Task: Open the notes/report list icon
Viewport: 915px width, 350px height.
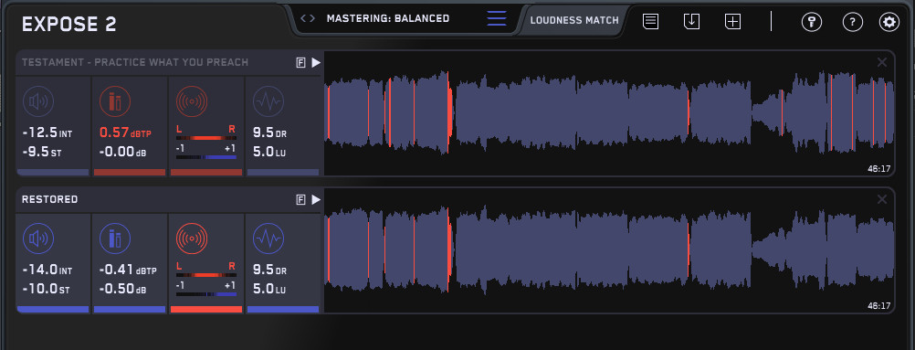Action: point(651,22)
